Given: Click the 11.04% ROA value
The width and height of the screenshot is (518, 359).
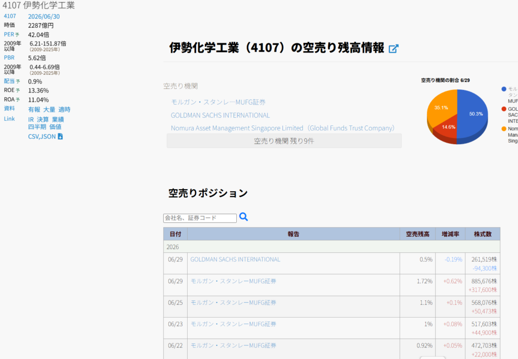Looking at the screenshot, I should coord(38,100).
